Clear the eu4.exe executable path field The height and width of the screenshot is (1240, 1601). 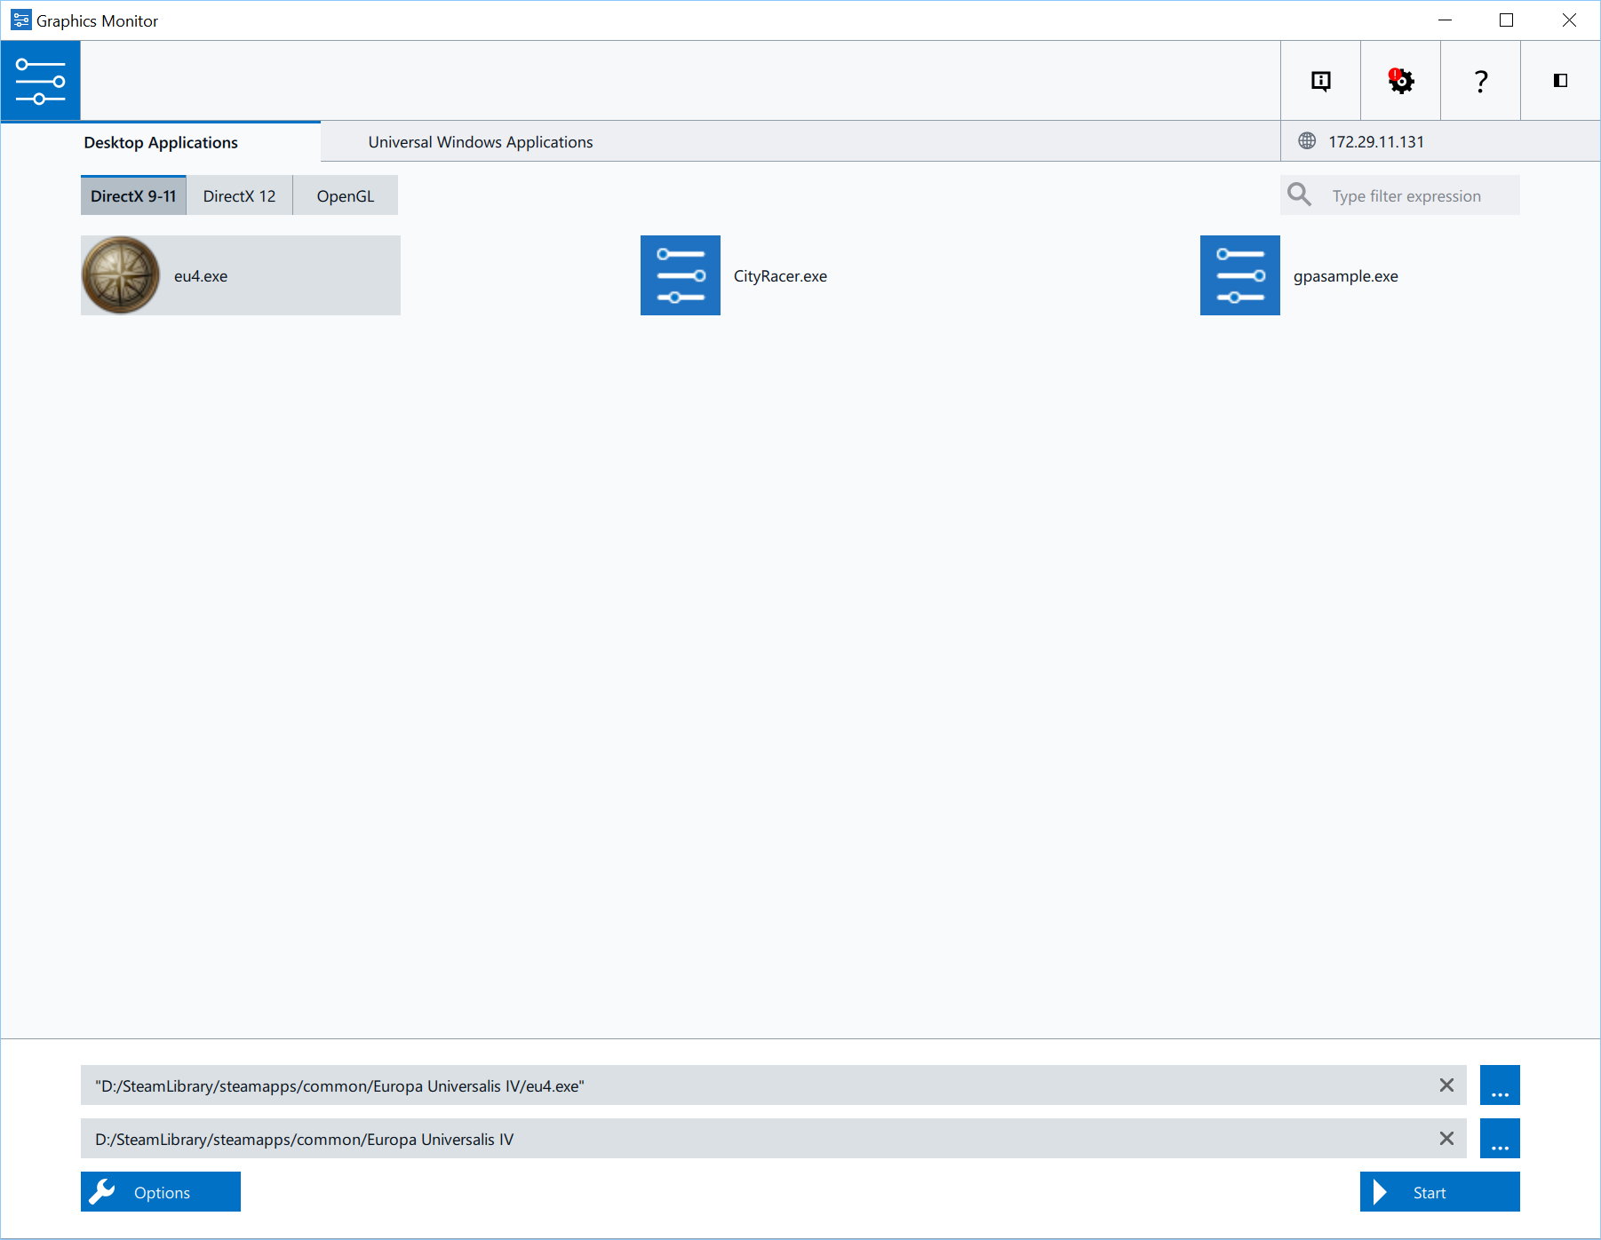(1446, 1085)
